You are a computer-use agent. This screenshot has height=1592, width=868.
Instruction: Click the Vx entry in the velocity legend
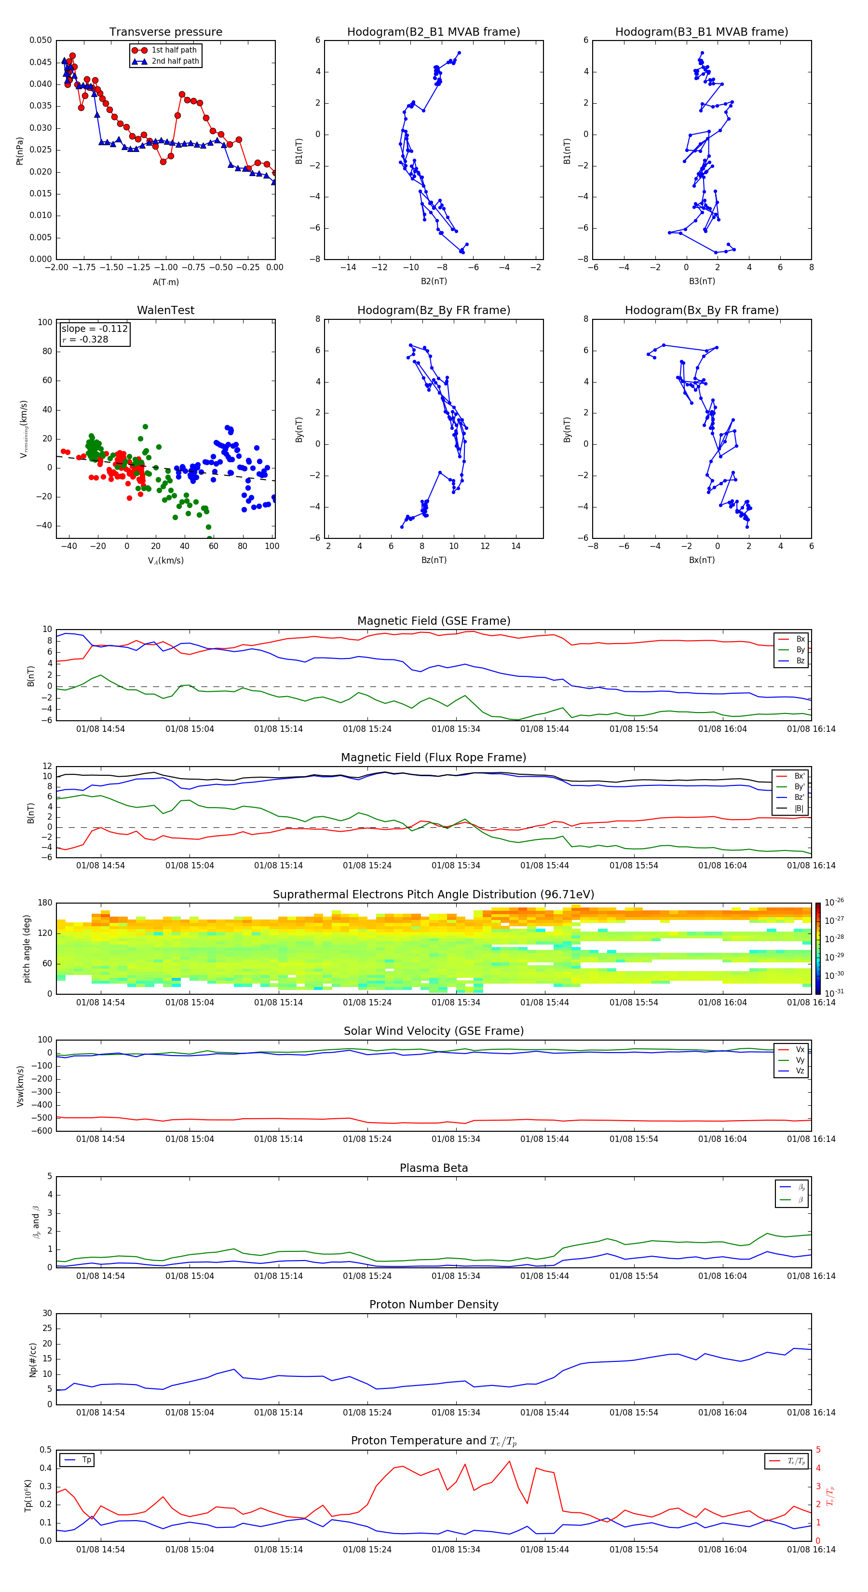coord(791,1050)
